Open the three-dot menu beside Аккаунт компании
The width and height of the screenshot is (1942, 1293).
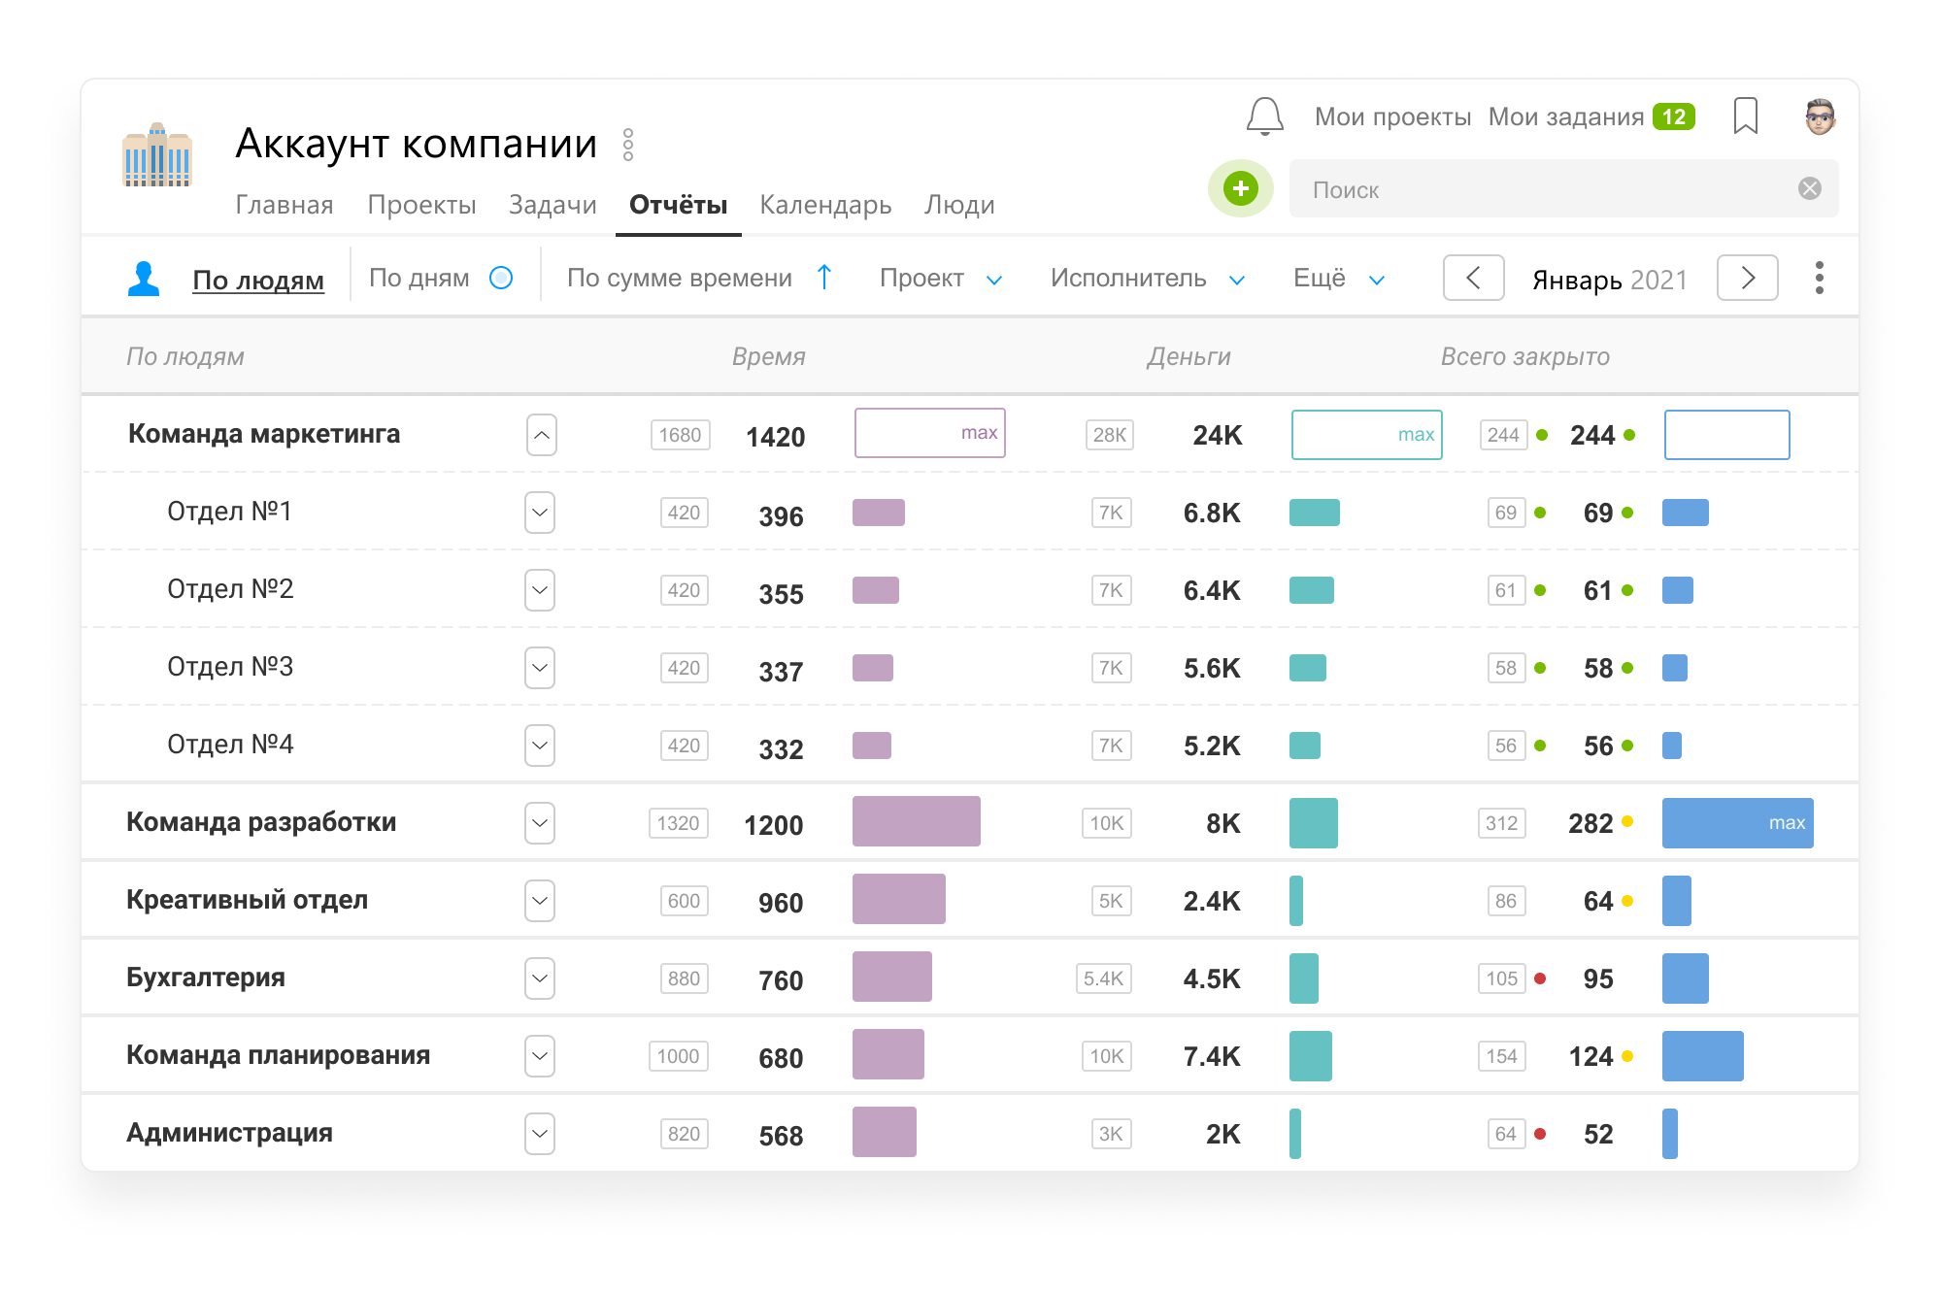click(x=628, y=145)
